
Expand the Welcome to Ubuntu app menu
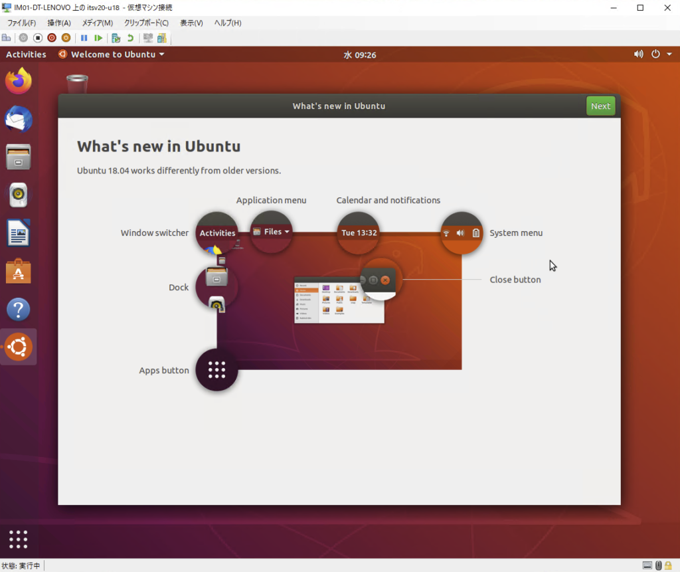(112, 54)
